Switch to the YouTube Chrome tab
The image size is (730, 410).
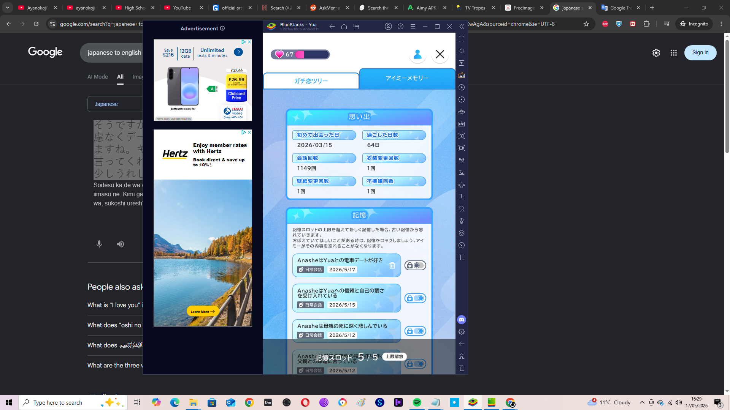[184, 8]
